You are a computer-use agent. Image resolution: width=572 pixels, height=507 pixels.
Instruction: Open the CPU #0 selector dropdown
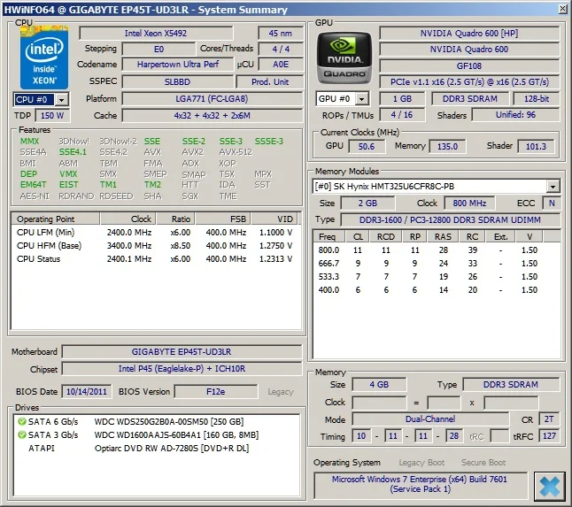pyautogui.click(x=62, y=99)
